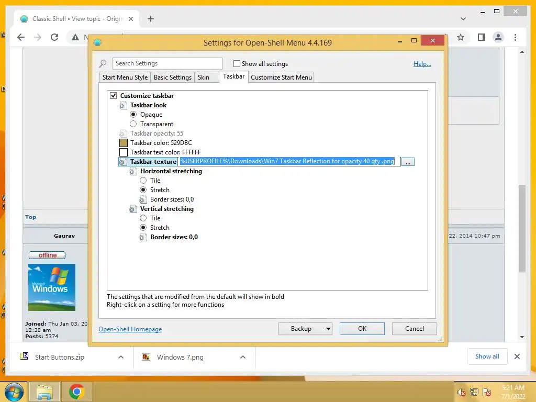Click Chrome icon in the taskbar

(76, 392)
